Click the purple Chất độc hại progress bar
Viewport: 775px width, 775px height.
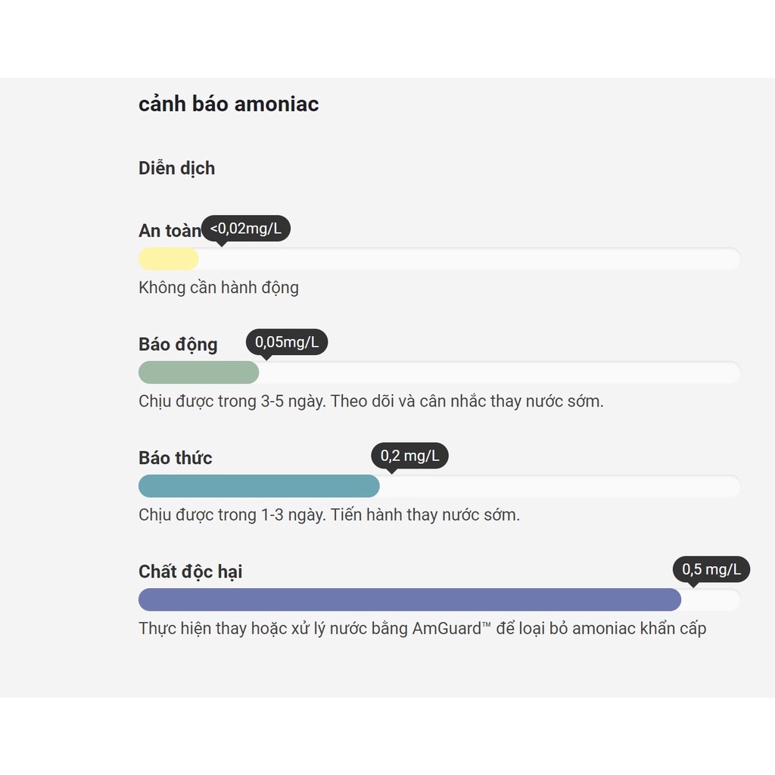tap(409, 600)
